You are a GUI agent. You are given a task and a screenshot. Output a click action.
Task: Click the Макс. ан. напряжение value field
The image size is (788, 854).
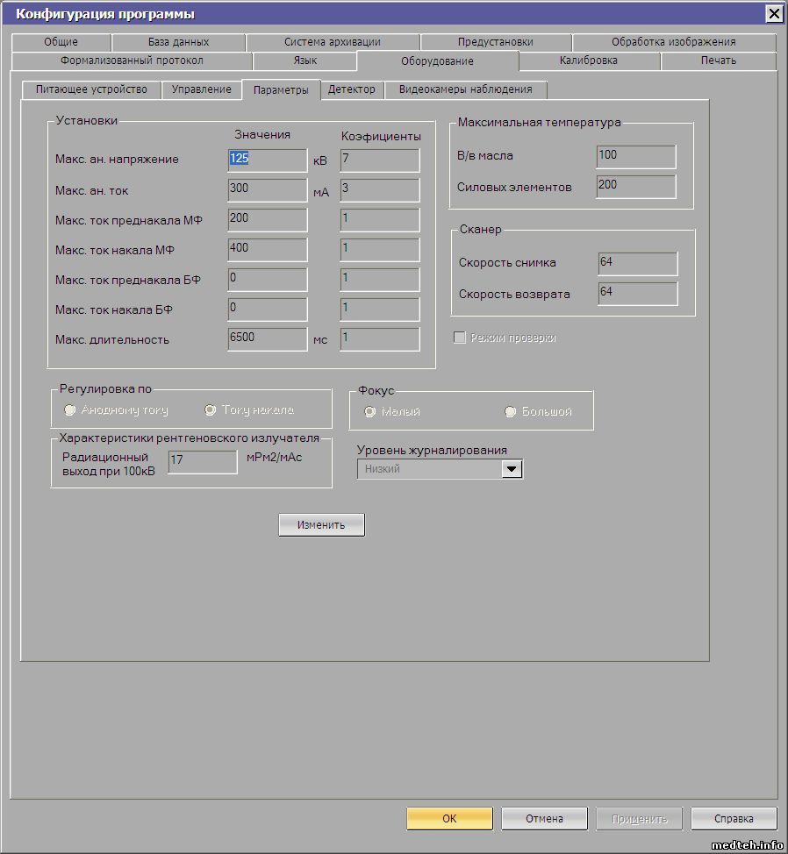[x=267, y=160]
